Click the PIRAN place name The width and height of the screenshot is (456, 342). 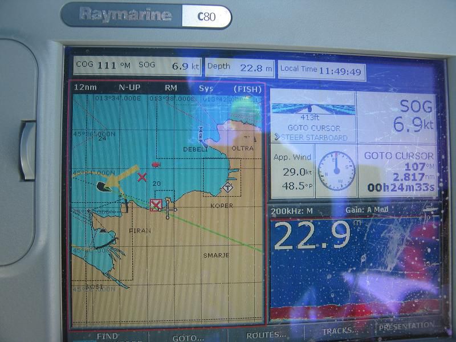[x=140, y=231]
